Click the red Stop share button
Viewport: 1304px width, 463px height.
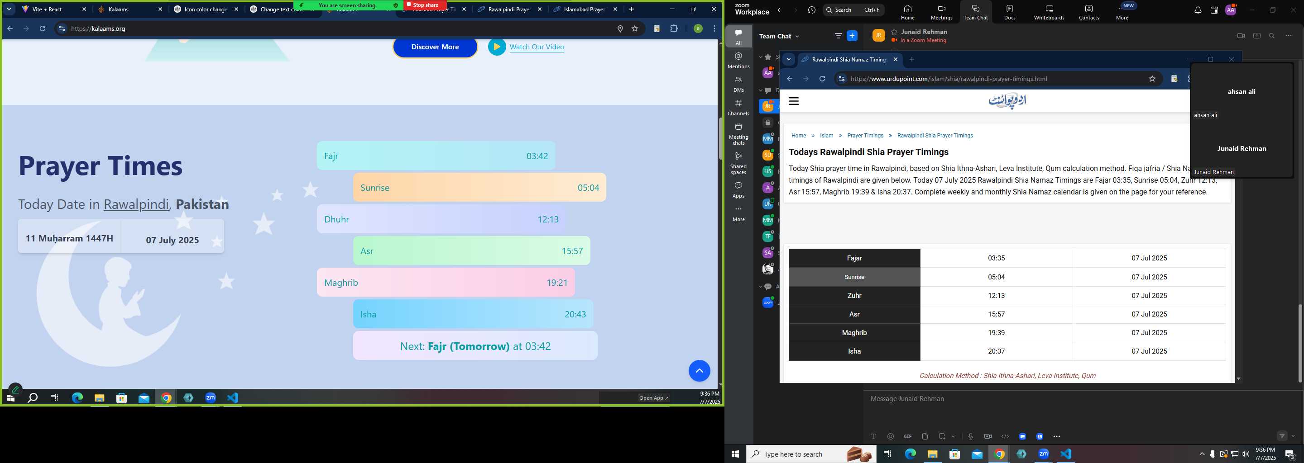click(x=425, y=5)
